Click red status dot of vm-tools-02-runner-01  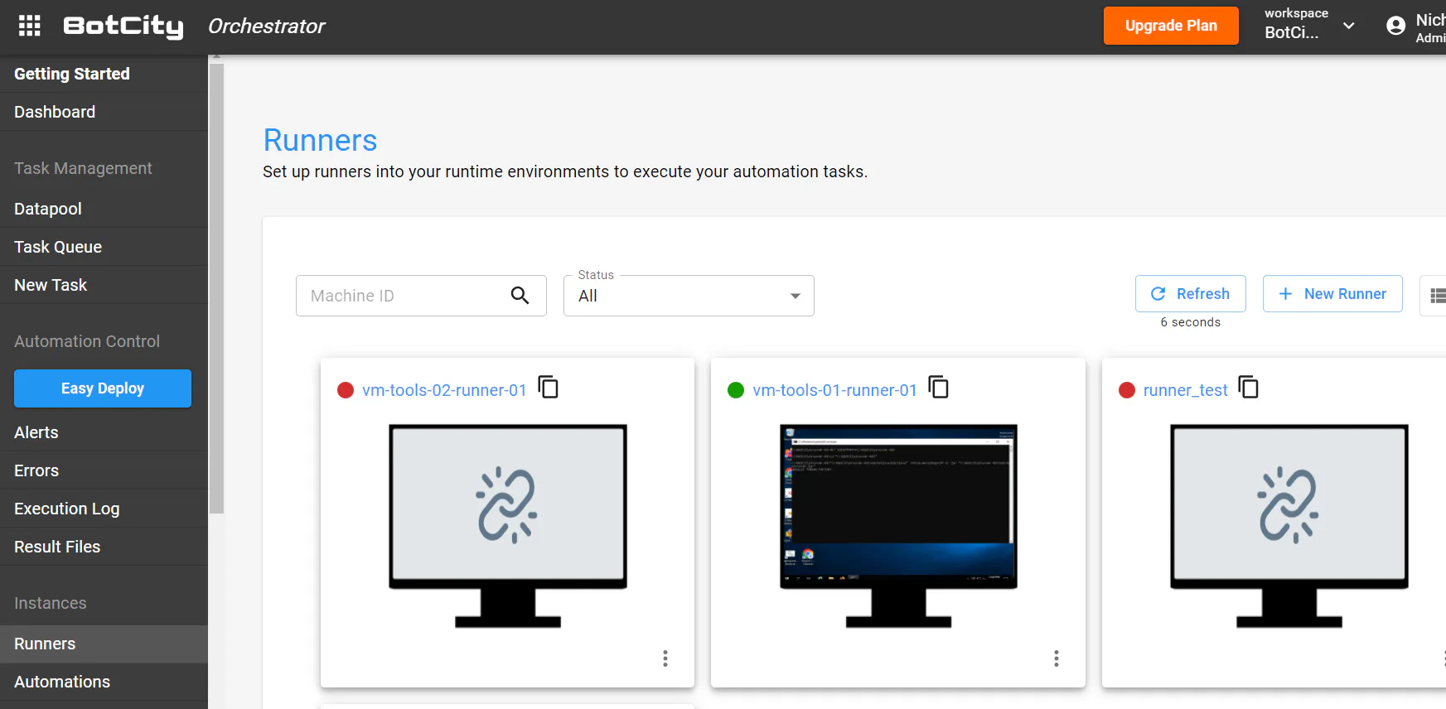pyautogui.click(x=346, y=390)
